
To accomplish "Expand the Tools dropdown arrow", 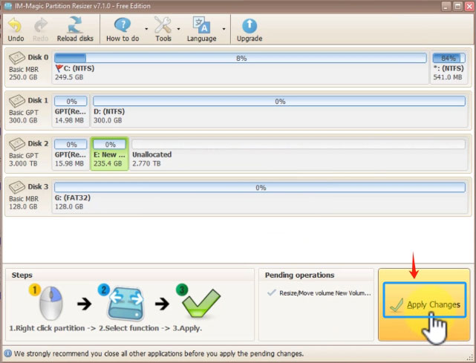I will click(x=178, y=29).
